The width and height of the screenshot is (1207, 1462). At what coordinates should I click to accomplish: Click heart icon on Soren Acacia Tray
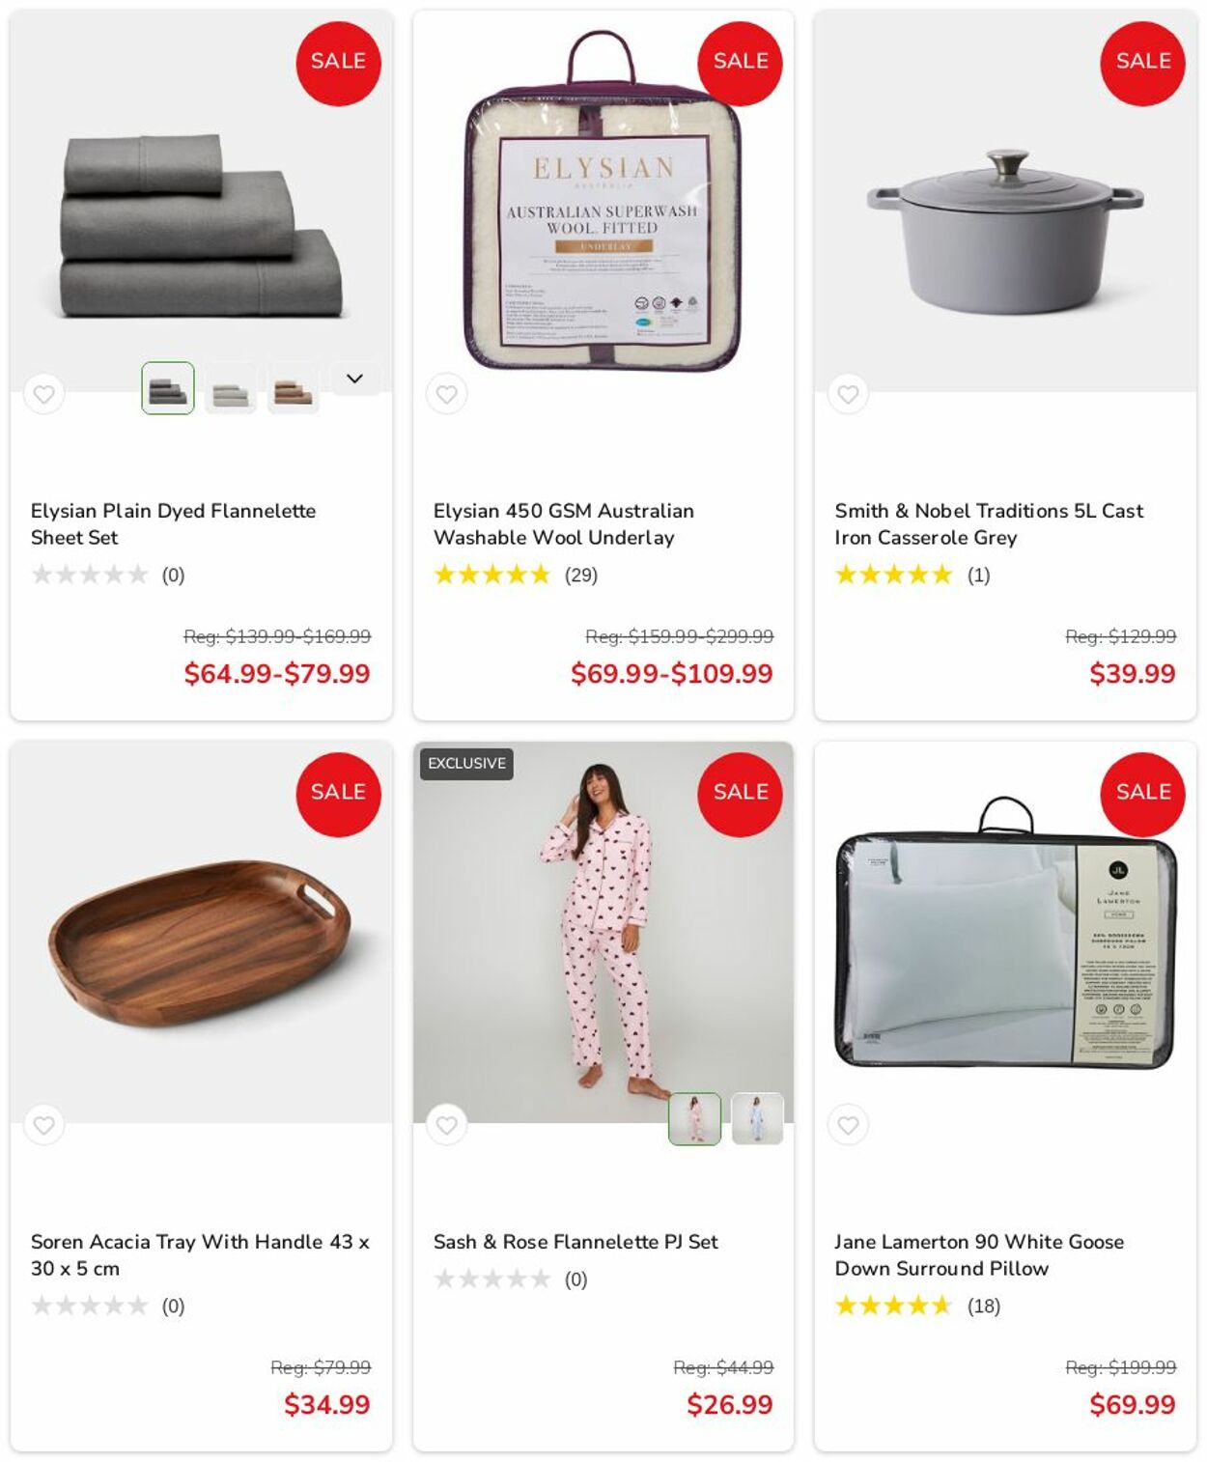pyautogui.click(x=44, y=1125)
